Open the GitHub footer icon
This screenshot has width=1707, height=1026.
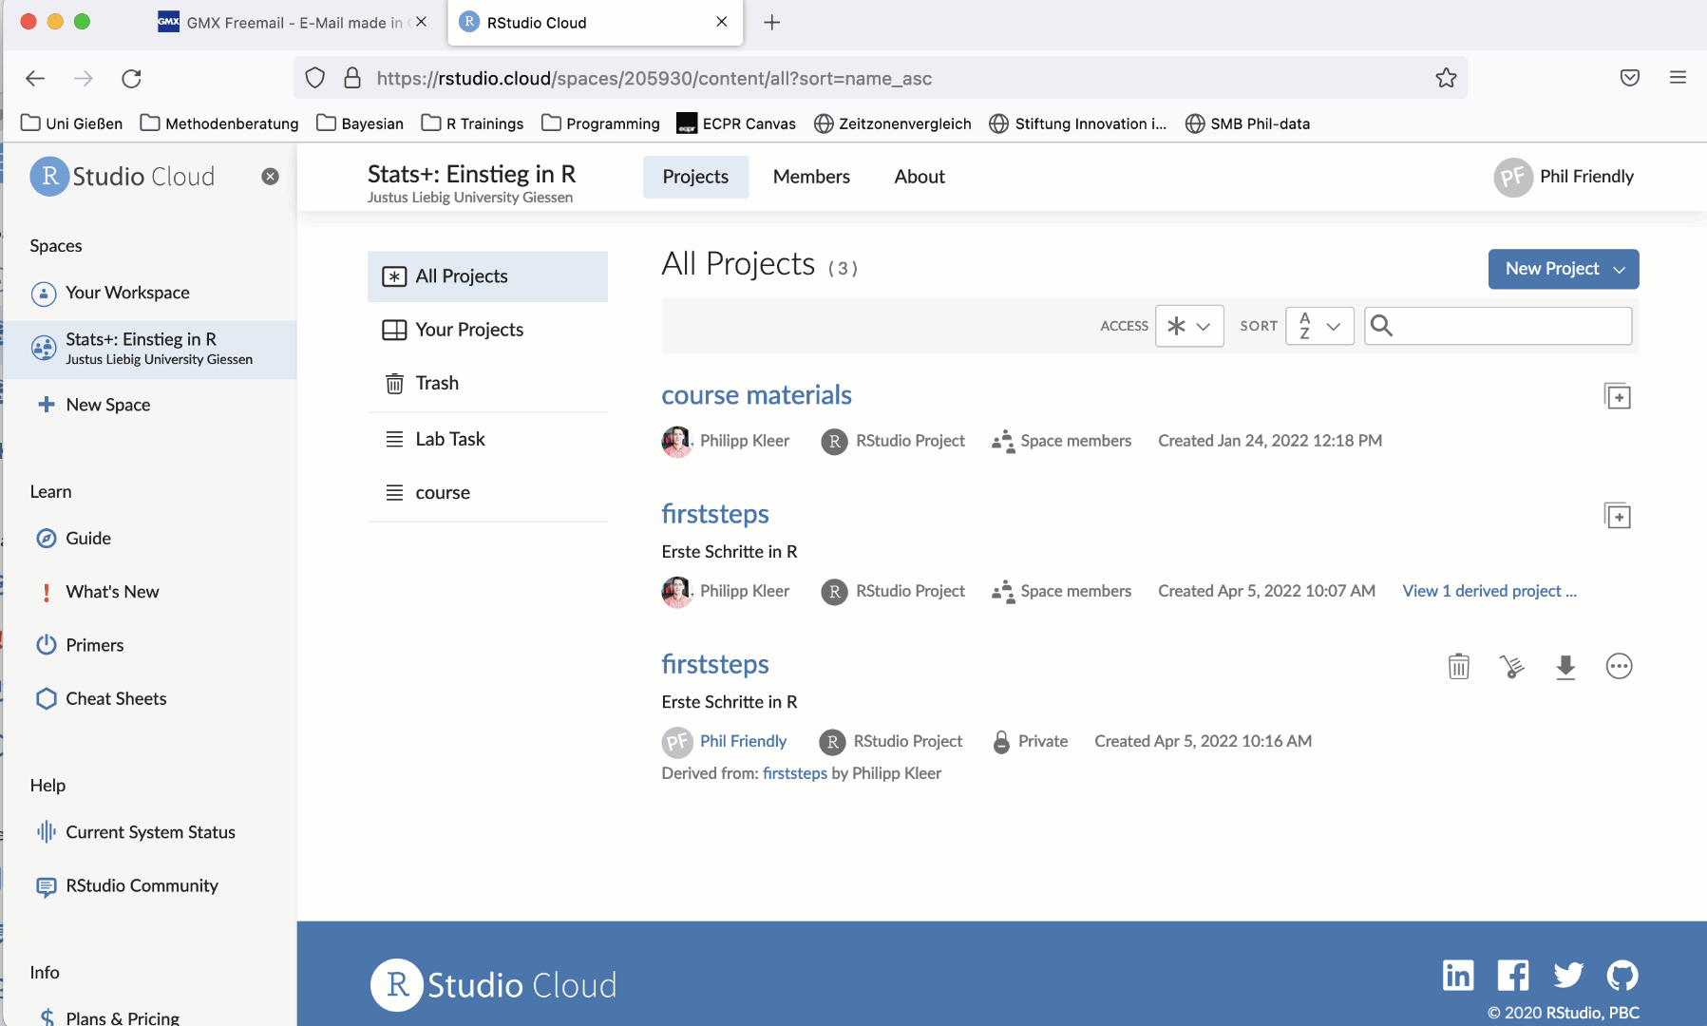tap(1622, 975)
